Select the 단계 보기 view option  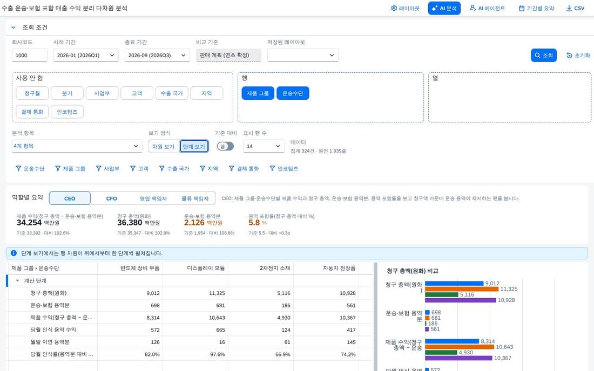(194, 147)
